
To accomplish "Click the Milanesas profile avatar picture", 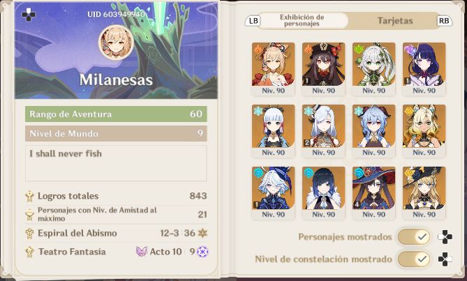I will tap(116, 43).
